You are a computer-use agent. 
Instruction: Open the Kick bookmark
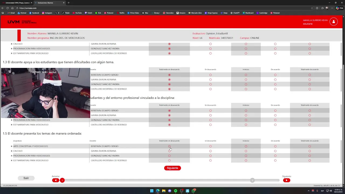pyautogui.click(x=98, y=13)
